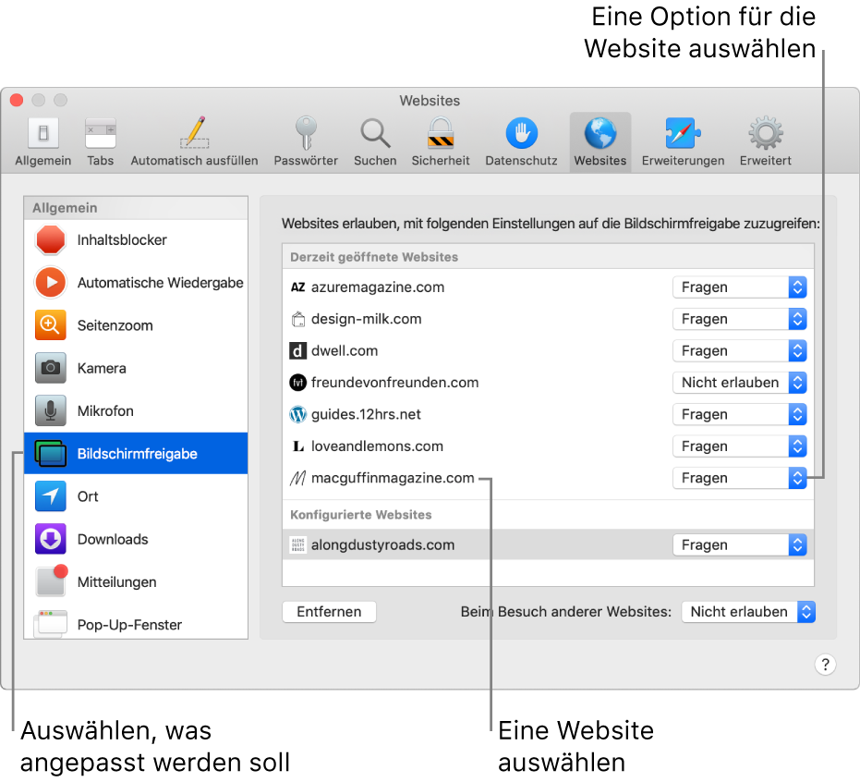Open the Nicht erlauben dropdown for freundevonfreunden.com
This screenshot has width=860, height=782.
(739, 383)
